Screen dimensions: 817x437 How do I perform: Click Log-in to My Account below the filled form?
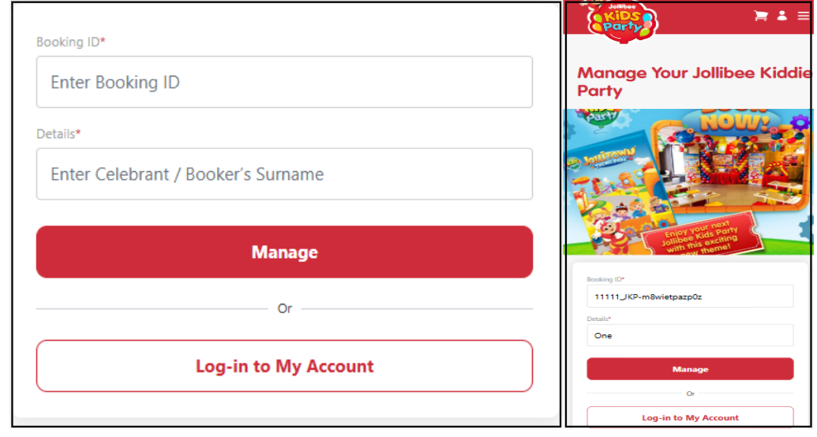(x=690, y=417)
